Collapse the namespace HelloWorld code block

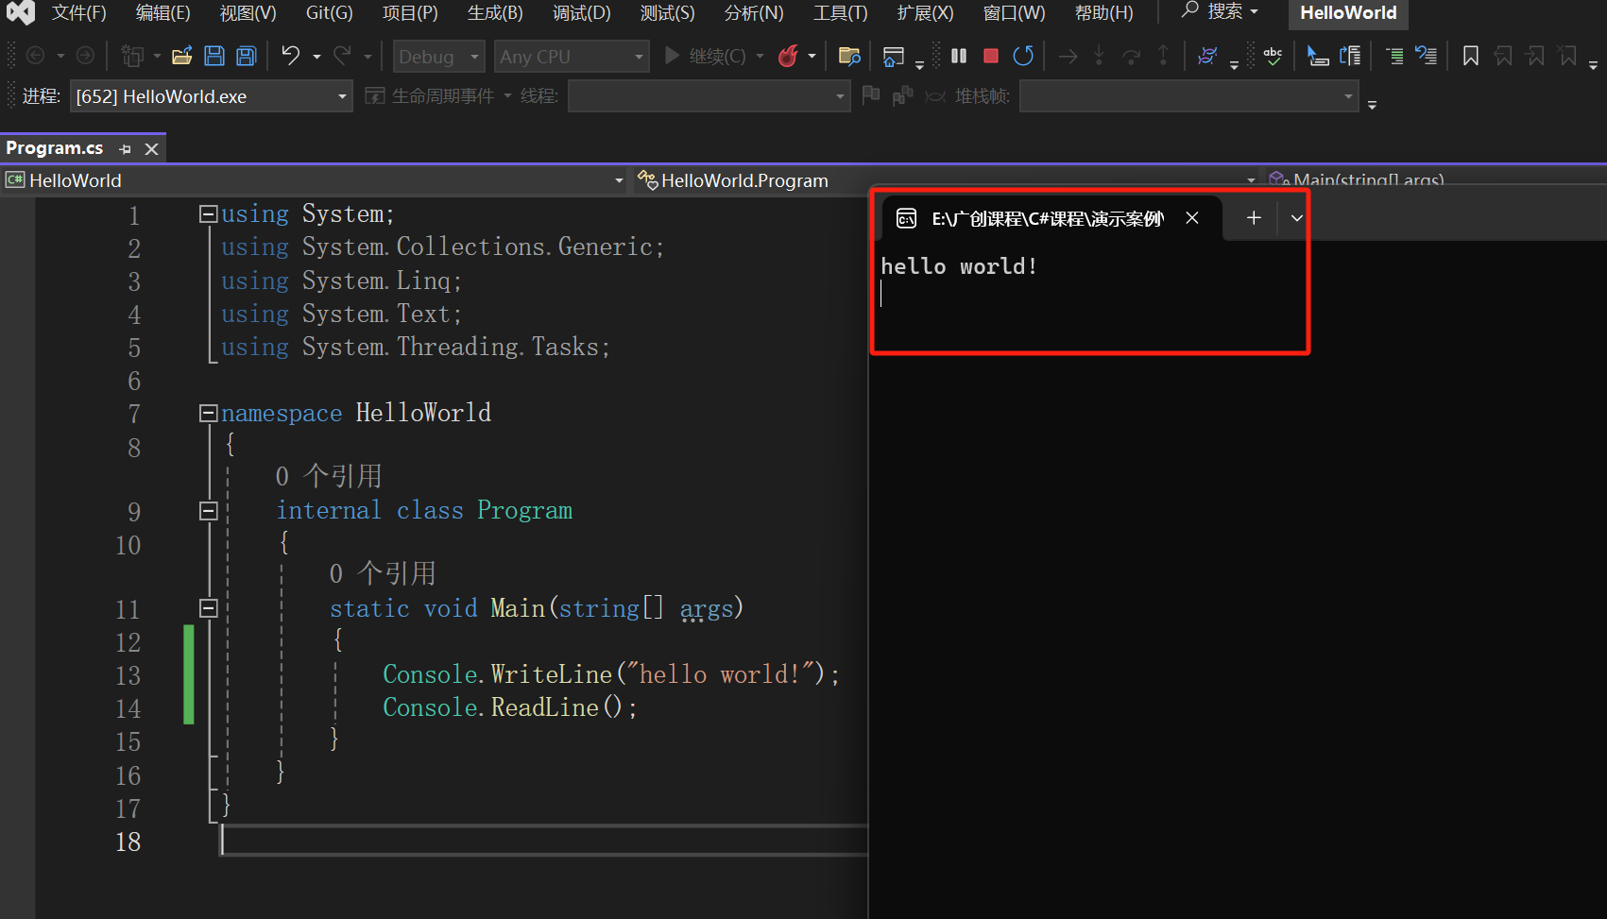tap(209, 413)
